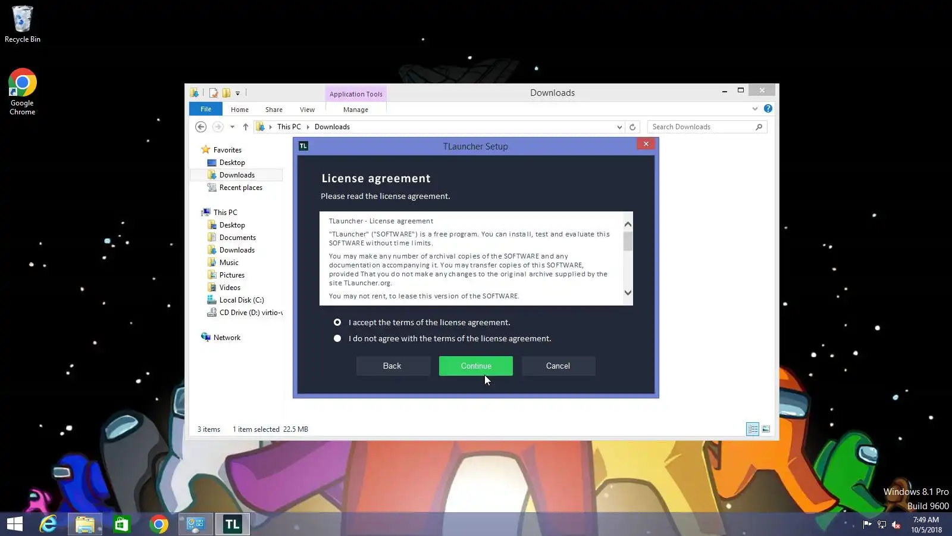Open recent locations dropdown arrow

coord(232,127)
